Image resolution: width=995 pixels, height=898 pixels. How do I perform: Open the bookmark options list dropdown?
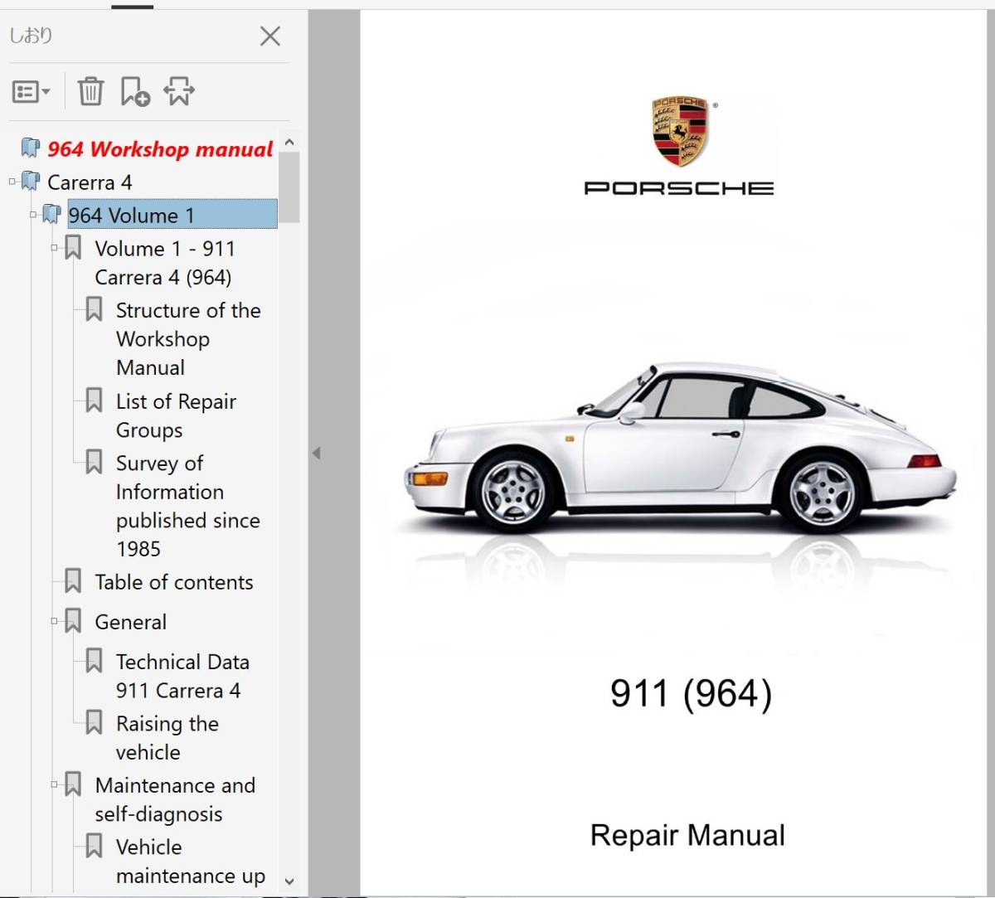coord(32,92)
